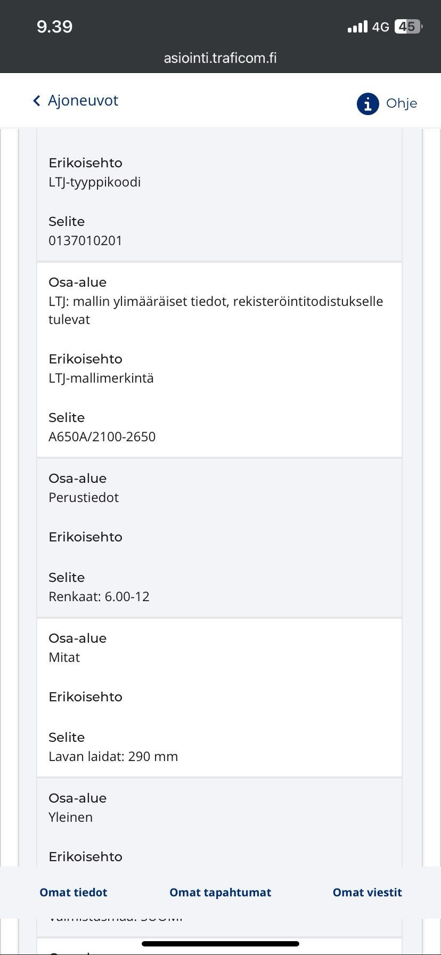Tap the Mitat section value

(64, 657)
